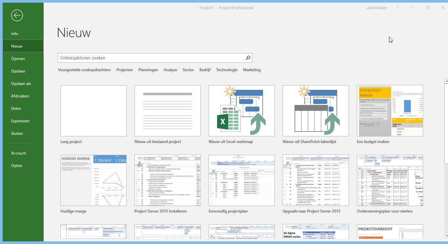Select Sluiten in the sidebar

[x=23, y=133]
